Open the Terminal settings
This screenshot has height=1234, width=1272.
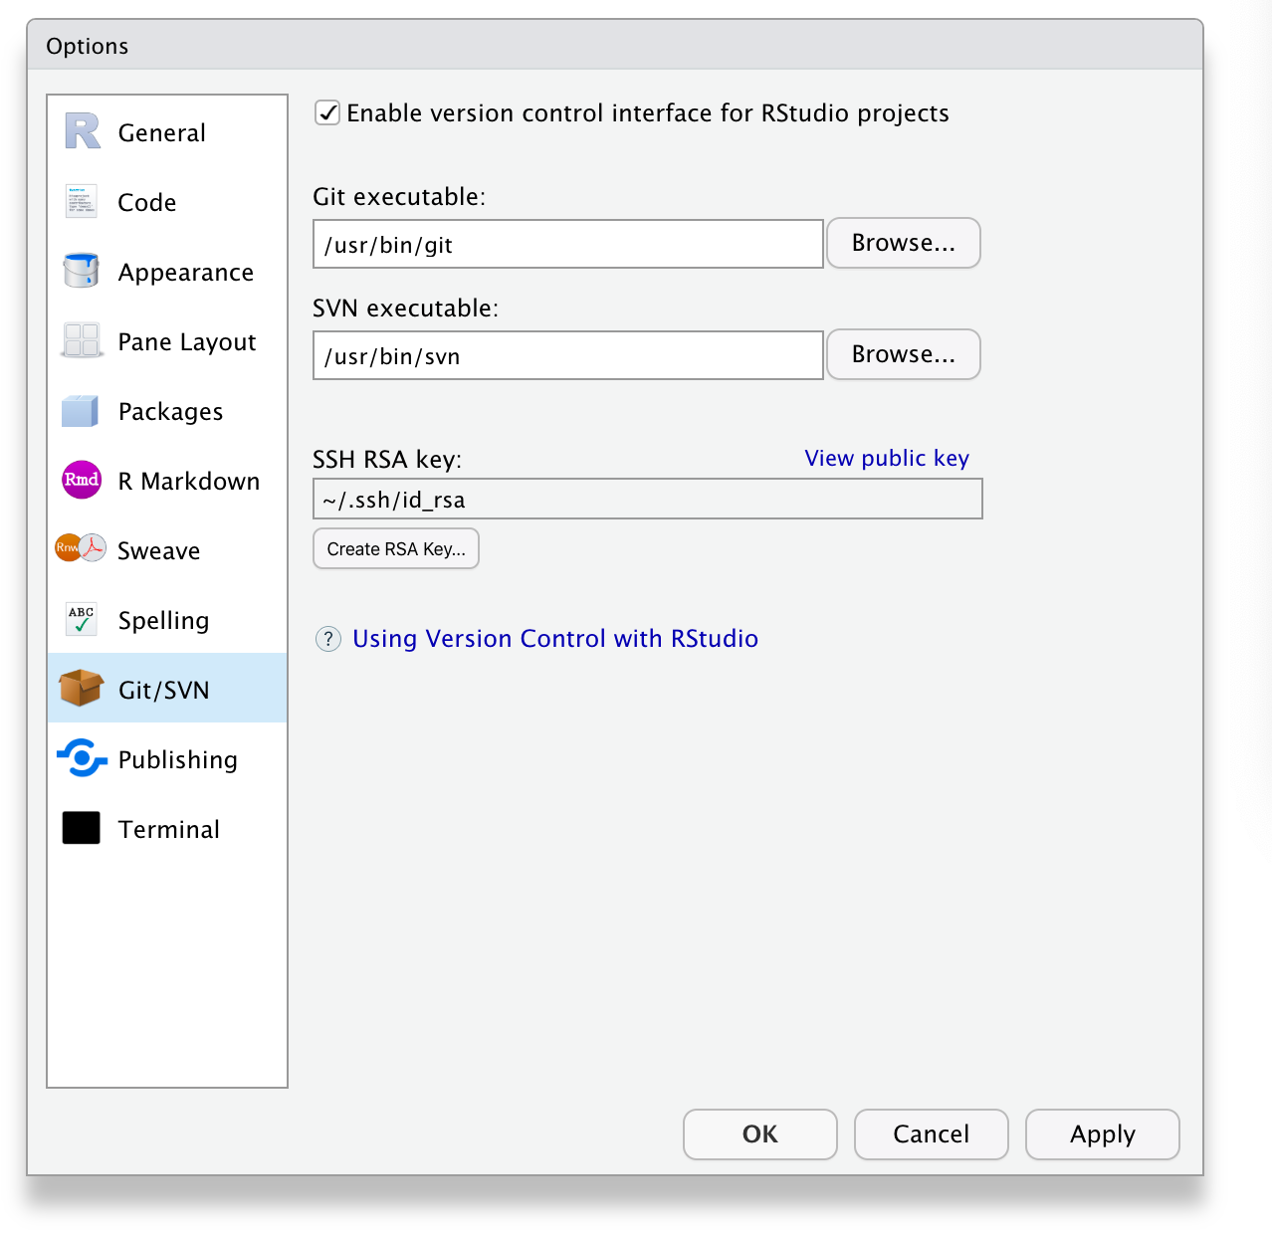coord(167,828)
